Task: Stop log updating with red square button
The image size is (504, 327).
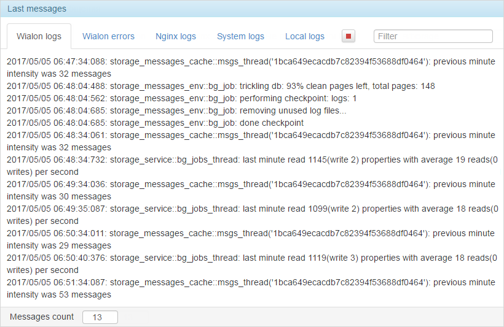Action: pos(348,36)
